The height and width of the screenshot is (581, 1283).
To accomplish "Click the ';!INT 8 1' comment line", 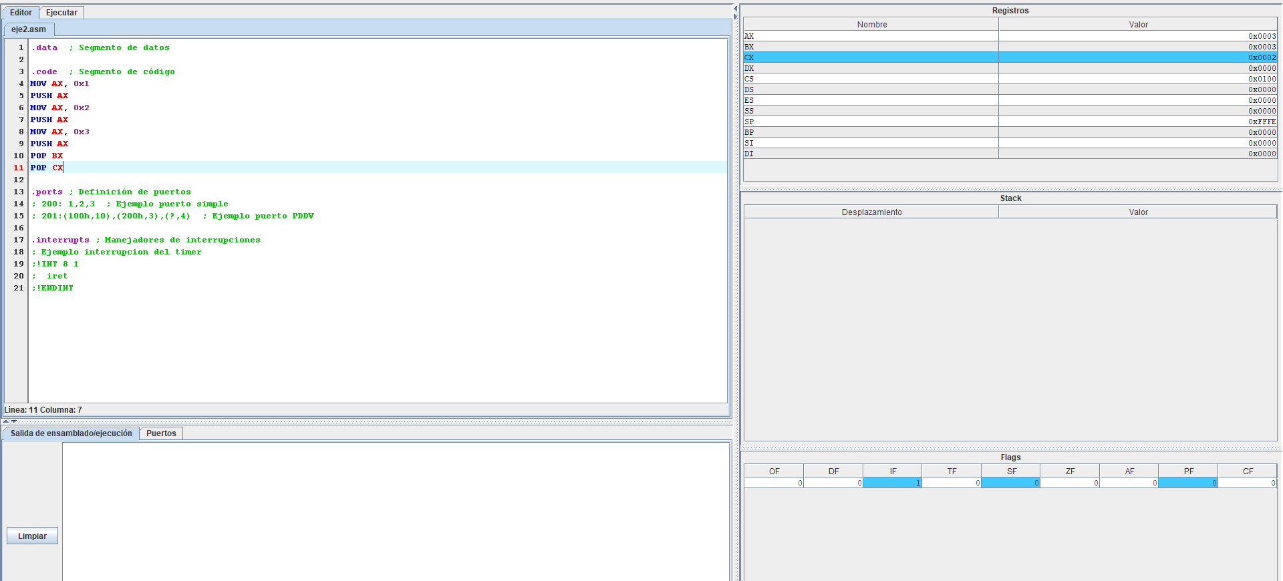I will point(55,264).
